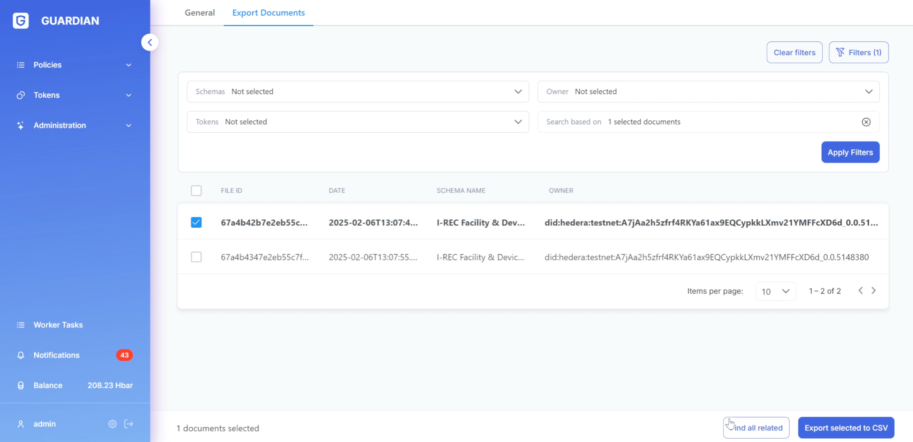Uncheck the first document row checkbox
Viewport: 913px width, 442px height.
[x=196, y=223]
